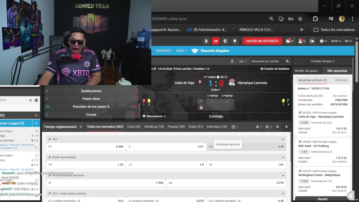359x202 pixels.
Task: Open the Chrome three-dot menu
Action: click(352, 19)
